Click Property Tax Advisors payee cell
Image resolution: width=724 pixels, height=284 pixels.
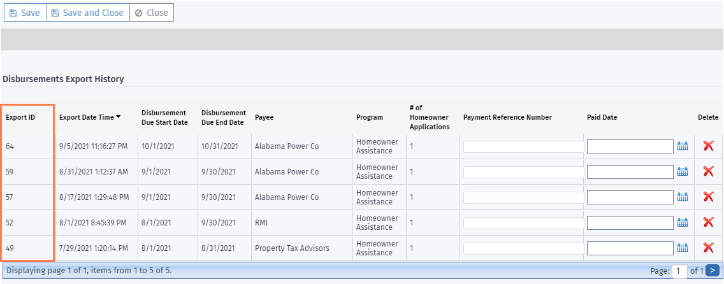click(x=293, y=248)
